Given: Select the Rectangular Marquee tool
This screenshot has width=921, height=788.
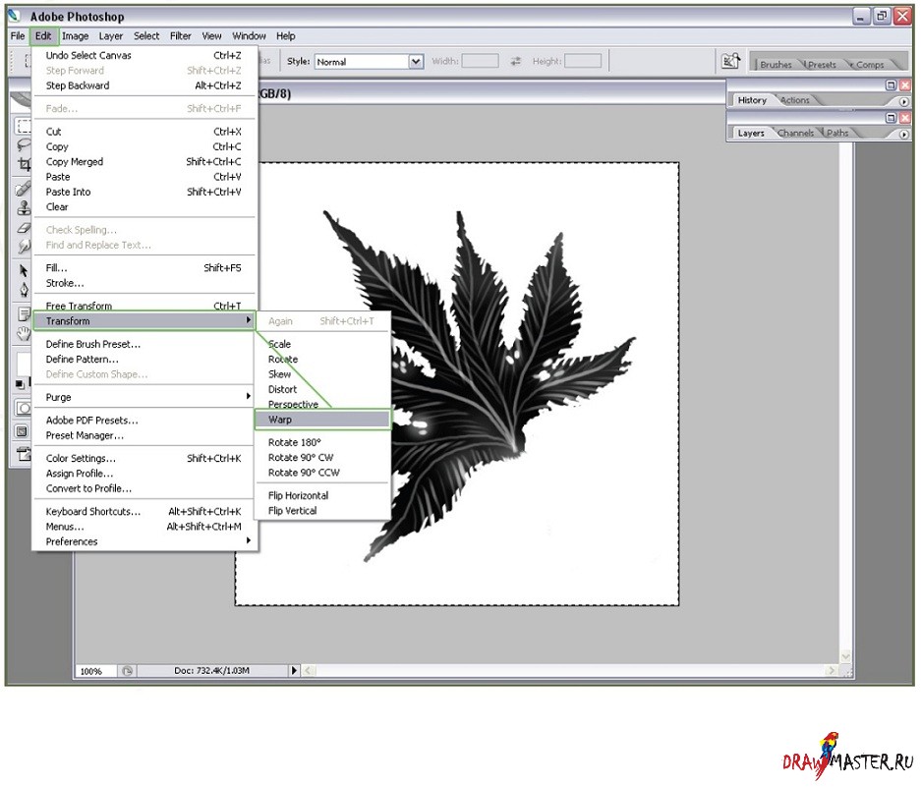Looking at the screenshot, I should [x=23, y=126].
